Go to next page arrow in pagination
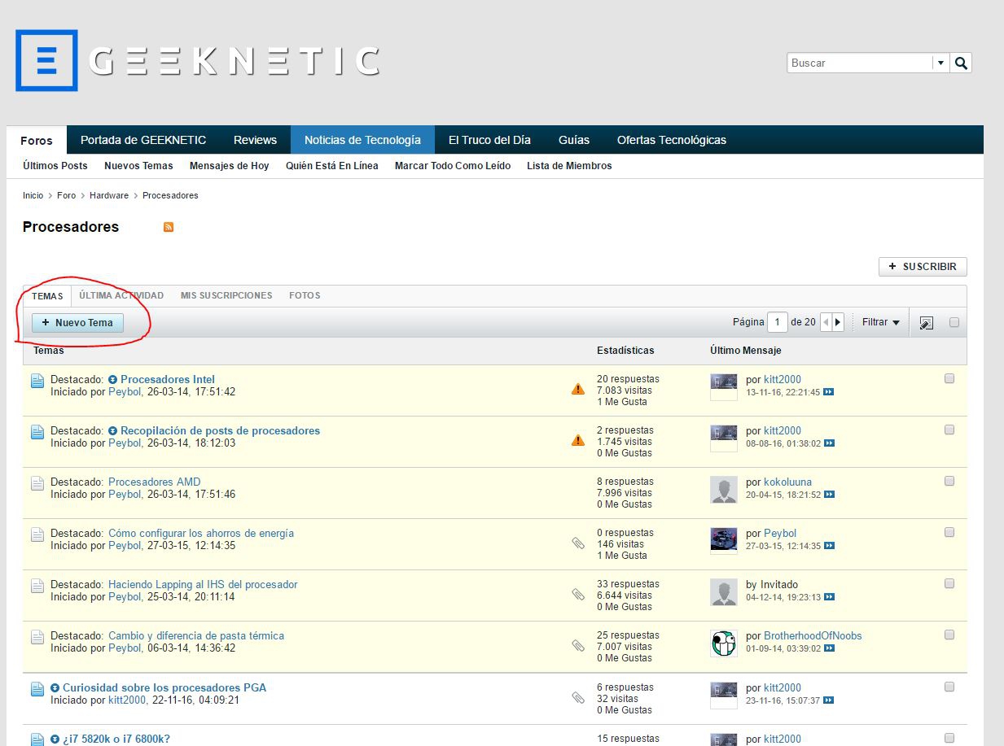 (x=838, y=322)
